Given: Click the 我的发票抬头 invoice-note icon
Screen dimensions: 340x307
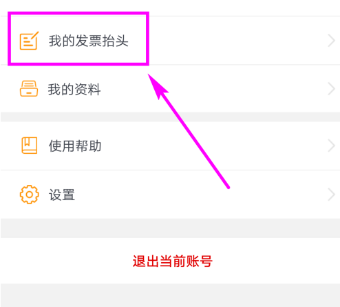Looking at the screenshot, I should [29, 41].
